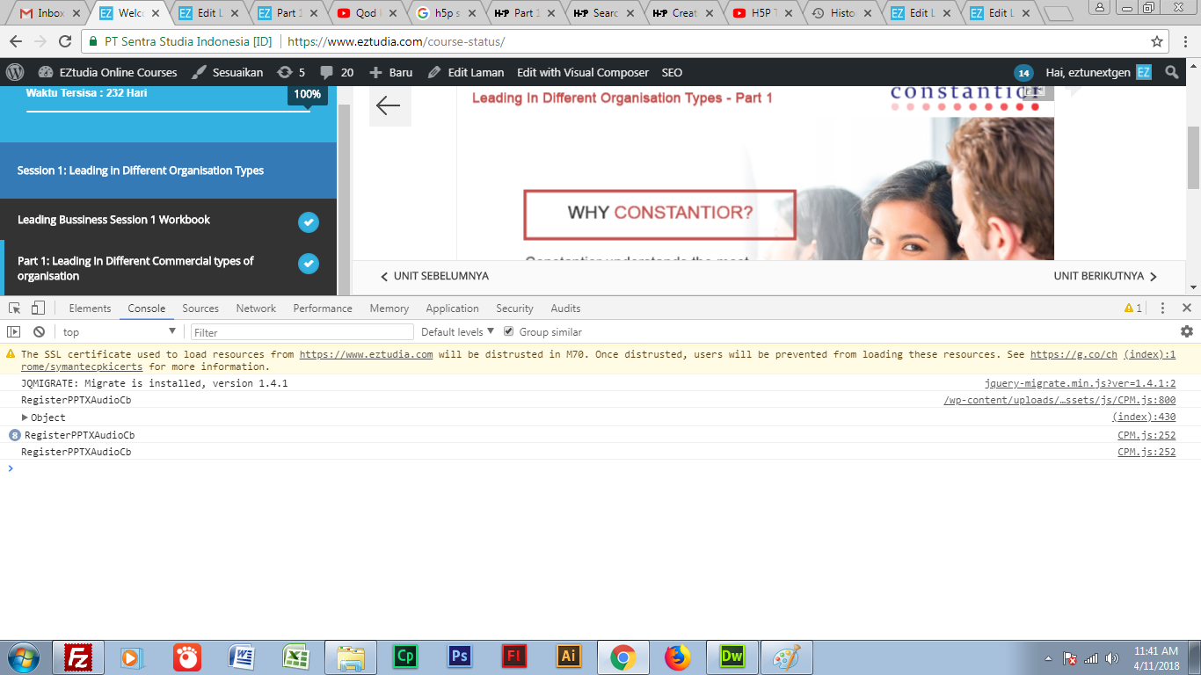Viewport: 1201px width, 675px height.
Task: Switch to the History tab
Action: coord(841,13)
